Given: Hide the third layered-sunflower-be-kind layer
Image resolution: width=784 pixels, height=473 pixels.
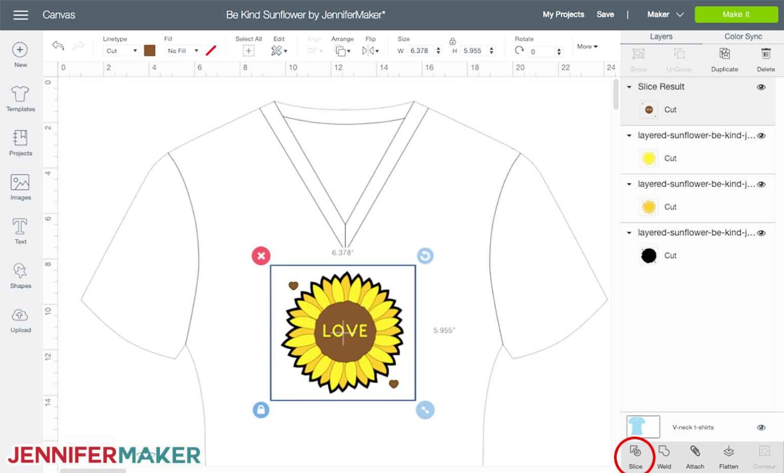Looking at the screenshot, I should coord(761,233).
